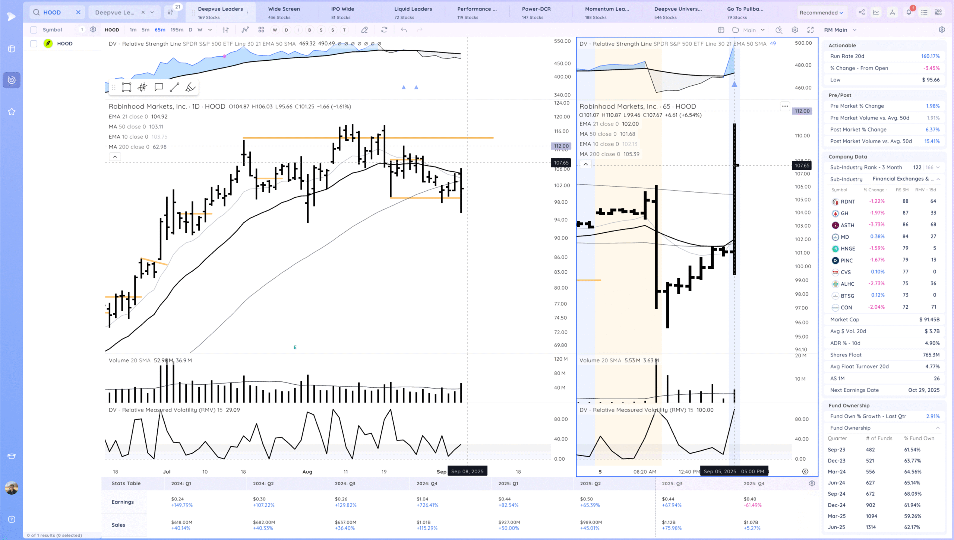The width and height of the screenshot is (954, 540).
Task: Click the share icon in top bar
Action: pyautogui.click(x=862, y=12)
